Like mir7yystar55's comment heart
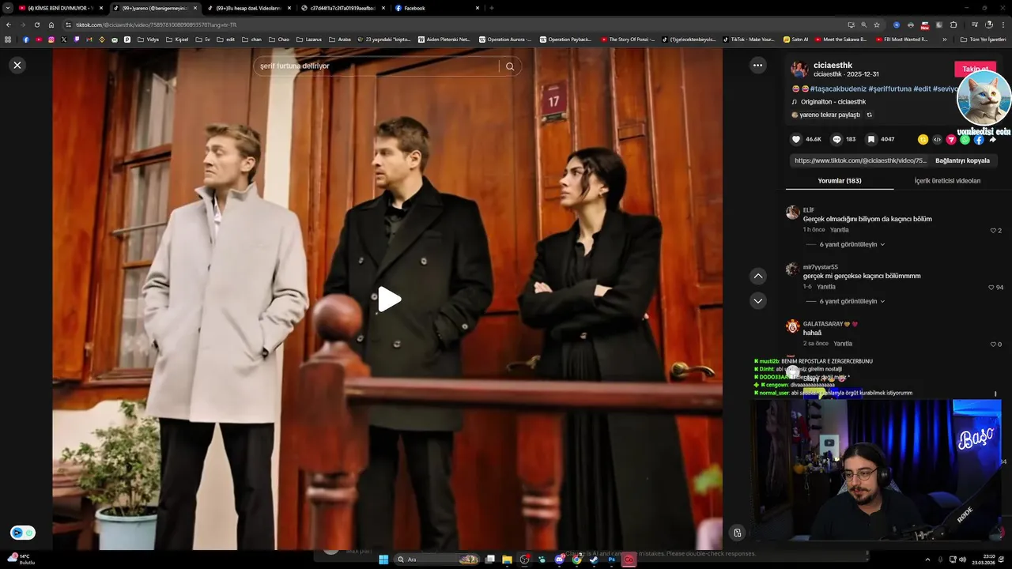The height and width of the screenshot is (569, 1012). (991, 288)
